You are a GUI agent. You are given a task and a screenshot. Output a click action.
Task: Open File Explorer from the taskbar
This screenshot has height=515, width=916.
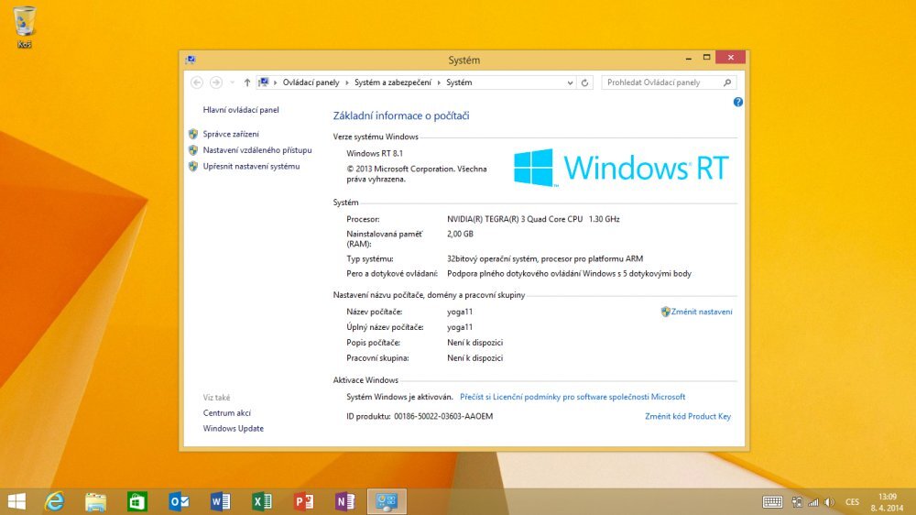pos(96,501)
